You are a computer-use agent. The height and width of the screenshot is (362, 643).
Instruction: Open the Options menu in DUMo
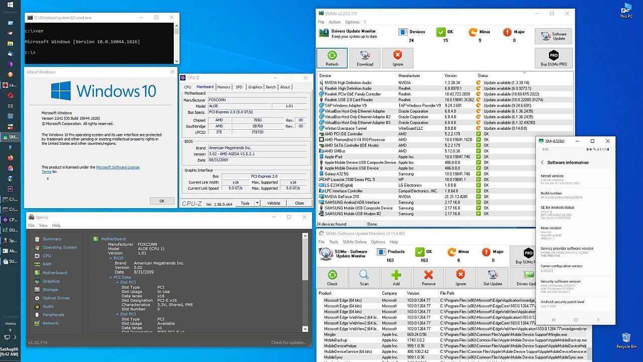pos(352,22)
